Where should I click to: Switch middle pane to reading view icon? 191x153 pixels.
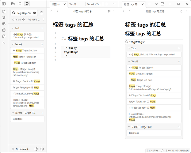click(x=109, y=11)
